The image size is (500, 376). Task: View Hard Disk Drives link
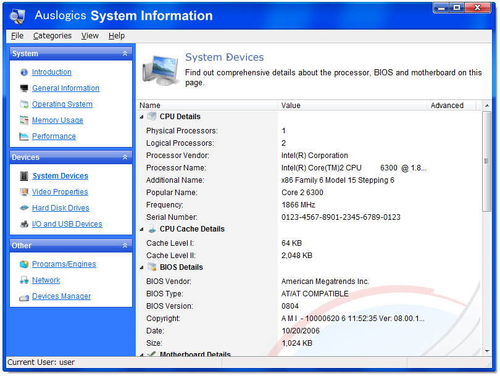click(60, 208)
